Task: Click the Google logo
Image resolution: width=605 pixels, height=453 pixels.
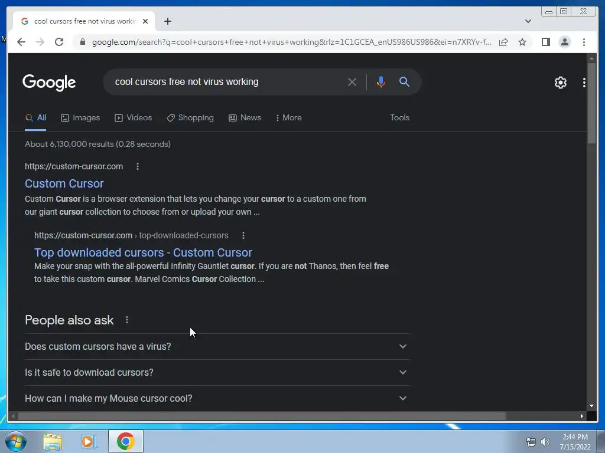Action: coord(49,83)
